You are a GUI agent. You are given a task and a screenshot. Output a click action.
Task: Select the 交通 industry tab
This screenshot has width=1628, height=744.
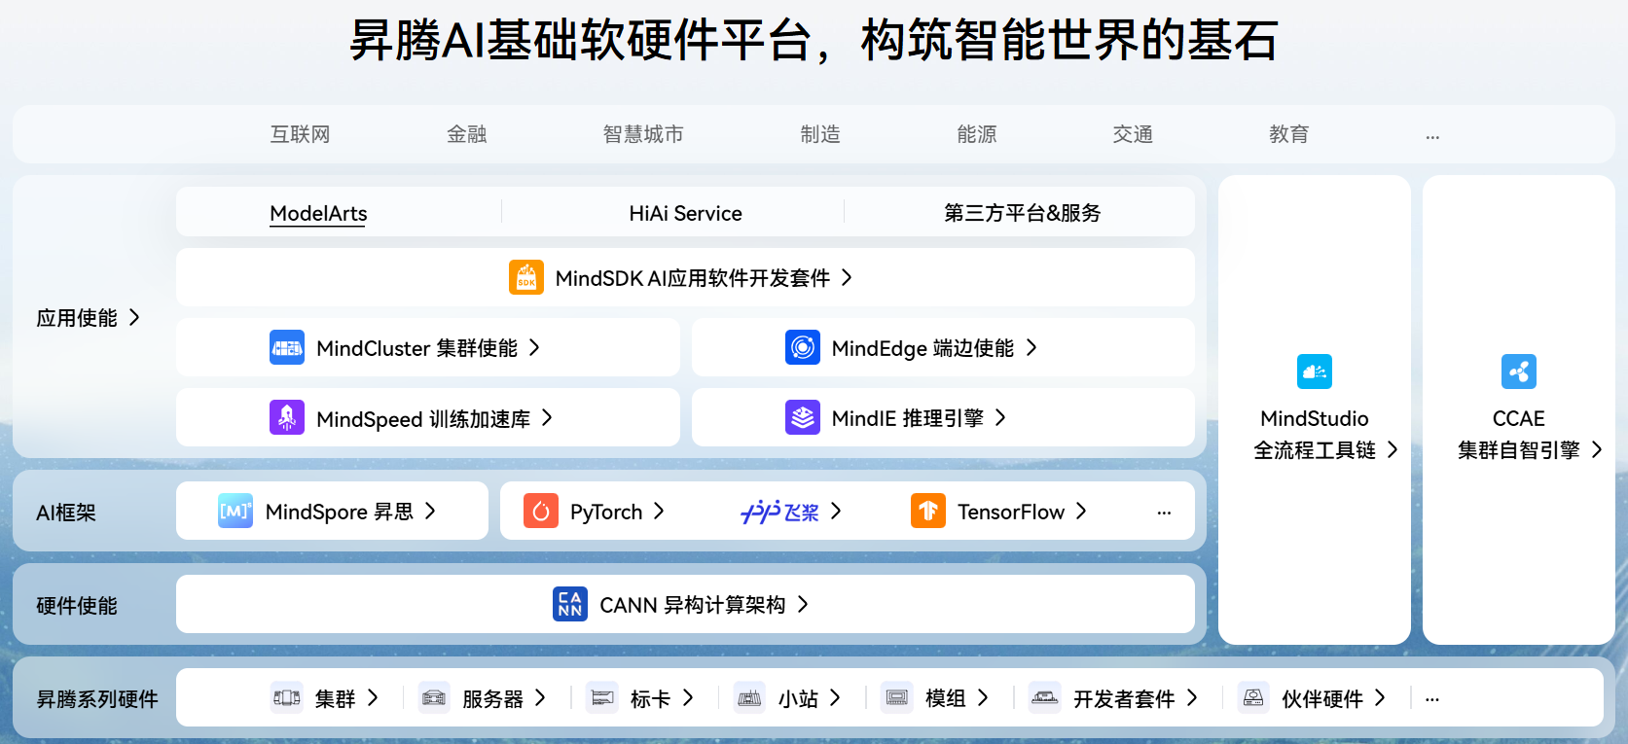1133,134
